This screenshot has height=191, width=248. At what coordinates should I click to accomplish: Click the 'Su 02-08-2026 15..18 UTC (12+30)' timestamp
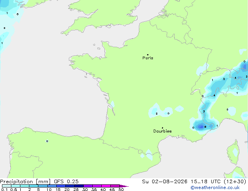tap(194, 182)
